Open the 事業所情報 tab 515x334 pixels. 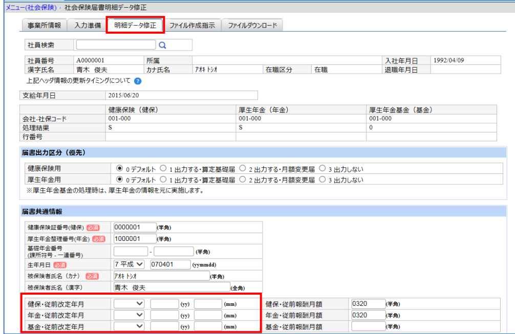[44, 25]
